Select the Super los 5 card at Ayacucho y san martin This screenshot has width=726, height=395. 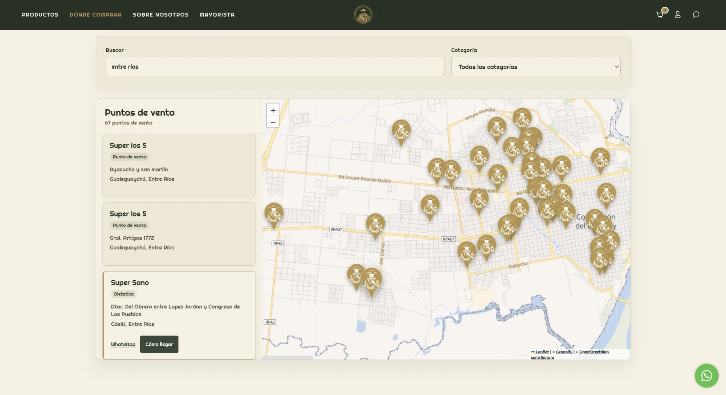[x=179, y=166]
